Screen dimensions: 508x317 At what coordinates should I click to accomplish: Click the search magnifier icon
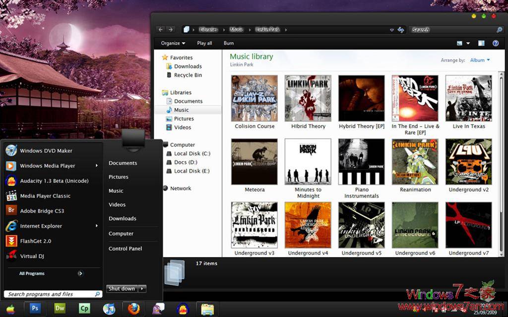pos(499,30)
